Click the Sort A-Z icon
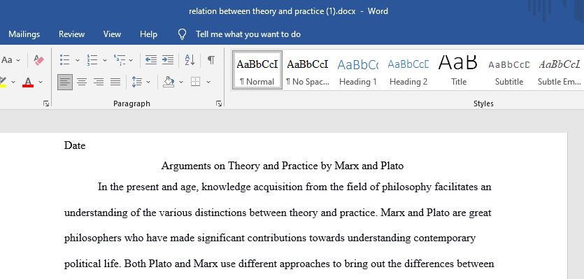 pyautogui.click(x=190, y=60)
